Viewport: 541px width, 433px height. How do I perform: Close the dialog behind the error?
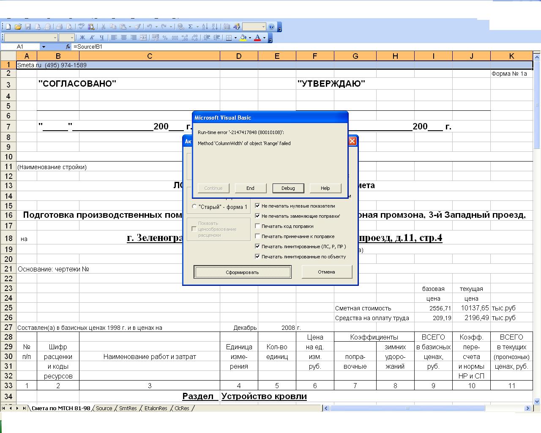coord(352,141)
